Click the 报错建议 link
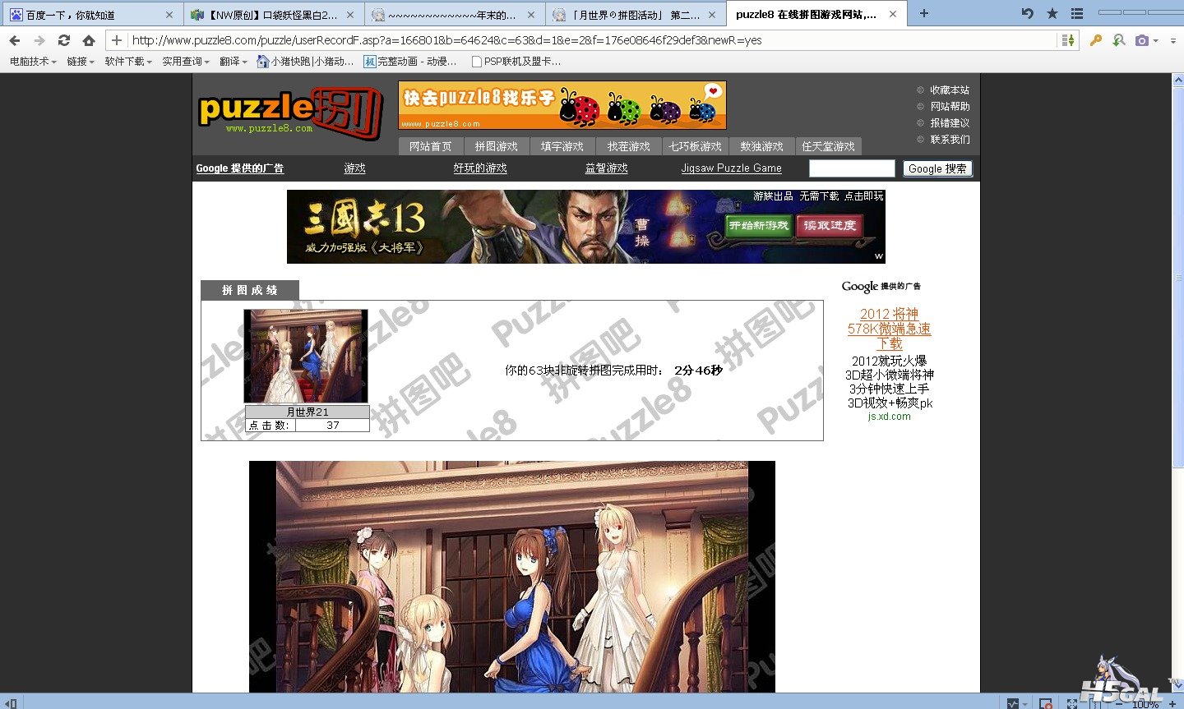 click(x=950, y=123)
